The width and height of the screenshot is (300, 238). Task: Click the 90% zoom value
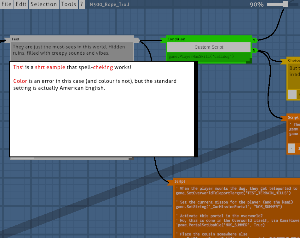[x=257, y=4]
